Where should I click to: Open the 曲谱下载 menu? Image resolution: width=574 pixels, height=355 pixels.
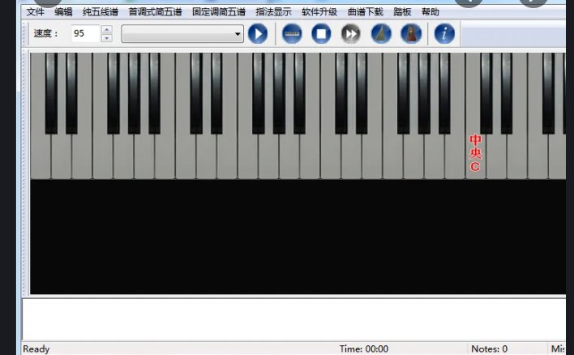tap(365, 12)
